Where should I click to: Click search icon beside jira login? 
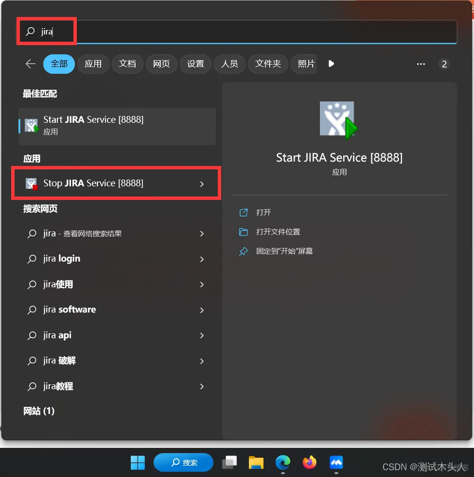pos(32,259)
